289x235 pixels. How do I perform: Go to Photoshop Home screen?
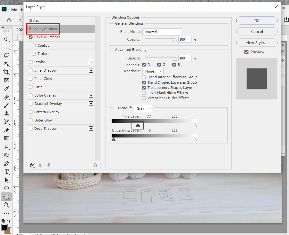coord(9,20)
